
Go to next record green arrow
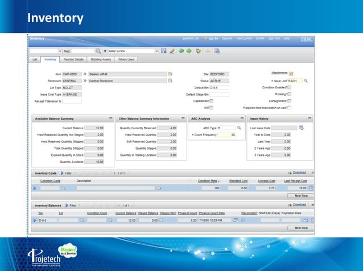(x=188, y=50)
